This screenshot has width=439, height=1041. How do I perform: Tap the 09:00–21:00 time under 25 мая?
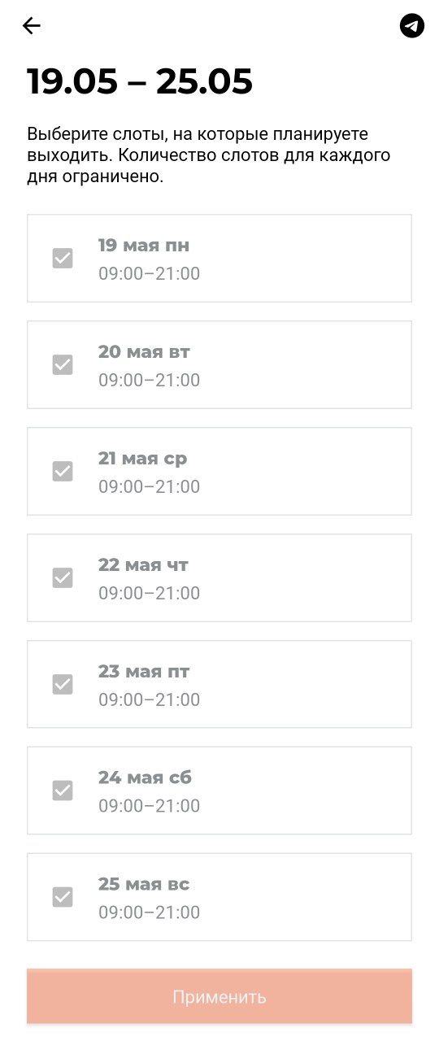[x=150, y=913]
